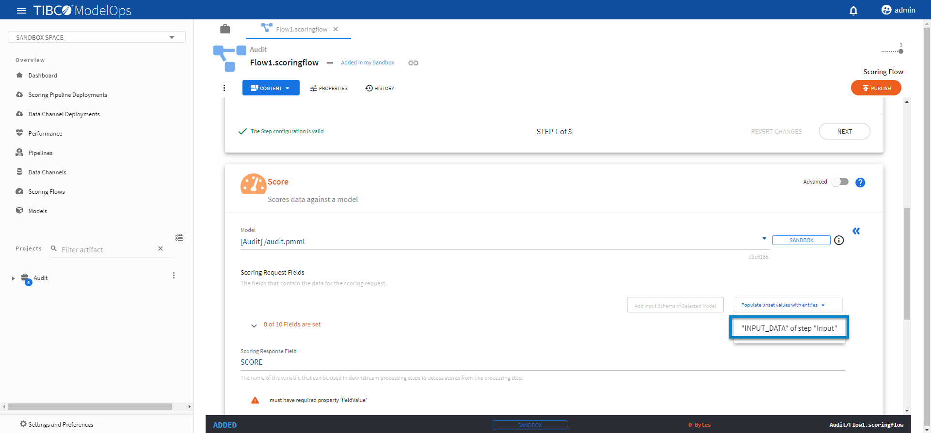The height and width of the screenshot is (433, 931).
Task: Click the Added in my Sandbox link
Action: (x=368, y=62)
